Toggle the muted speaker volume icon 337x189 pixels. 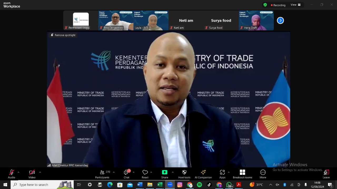point(277,185)
